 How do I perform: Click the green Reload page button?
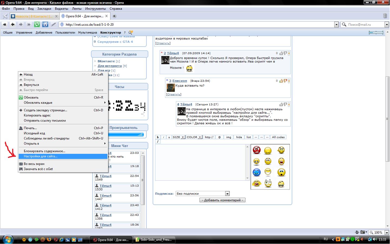pos(37,24)
